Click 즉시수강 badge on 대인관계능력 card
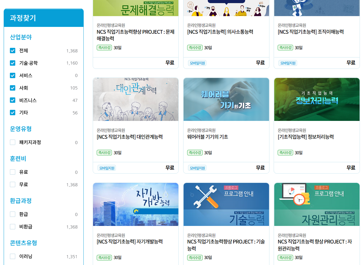The height and width of the screenshot is (265, 363). tap(104, 153)
